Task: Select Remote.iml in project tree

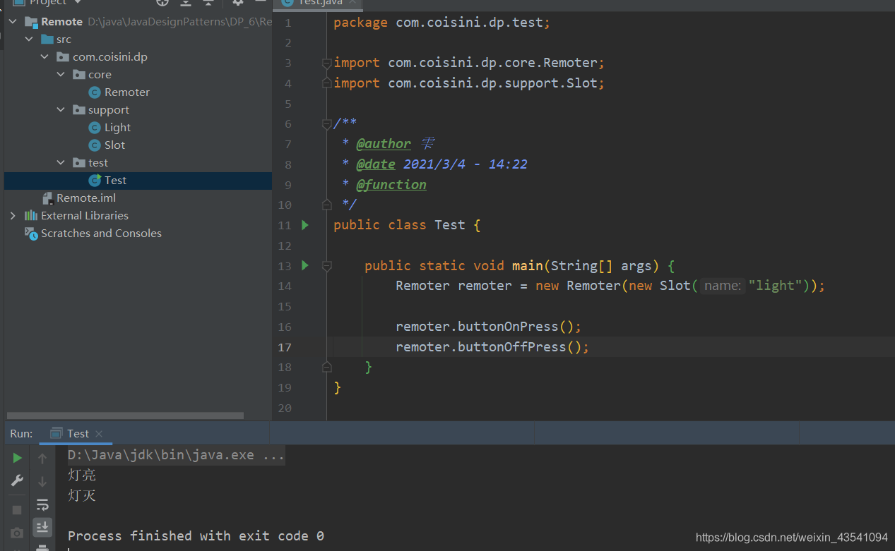Action: pos(86,198)
